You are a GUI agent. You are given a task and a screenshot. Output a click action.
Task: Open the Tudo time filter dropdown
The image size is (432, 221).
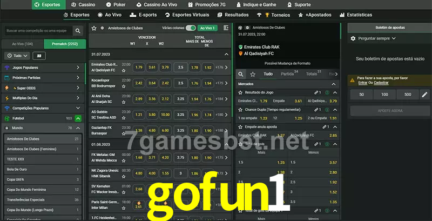[16, 56]
